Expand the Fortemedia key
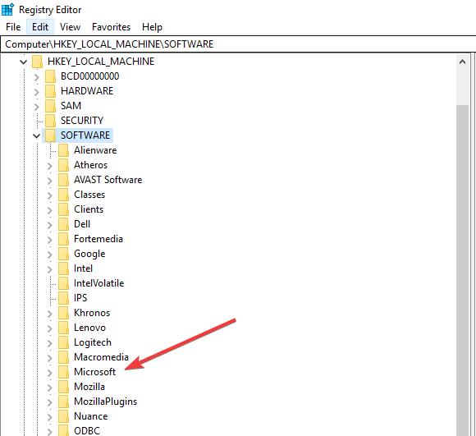 point(50,239)
